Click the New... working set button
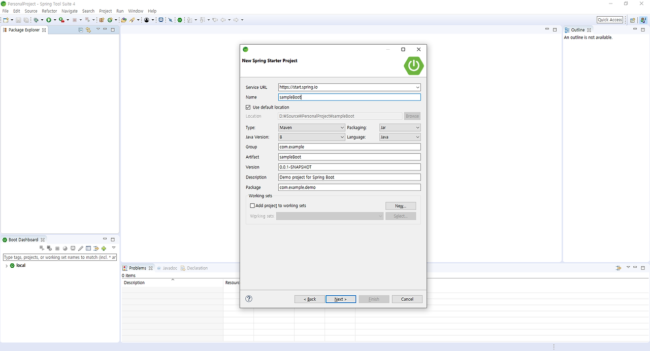Image resolution: width=650 pixels, height=351 pixels. coord(401,206)
